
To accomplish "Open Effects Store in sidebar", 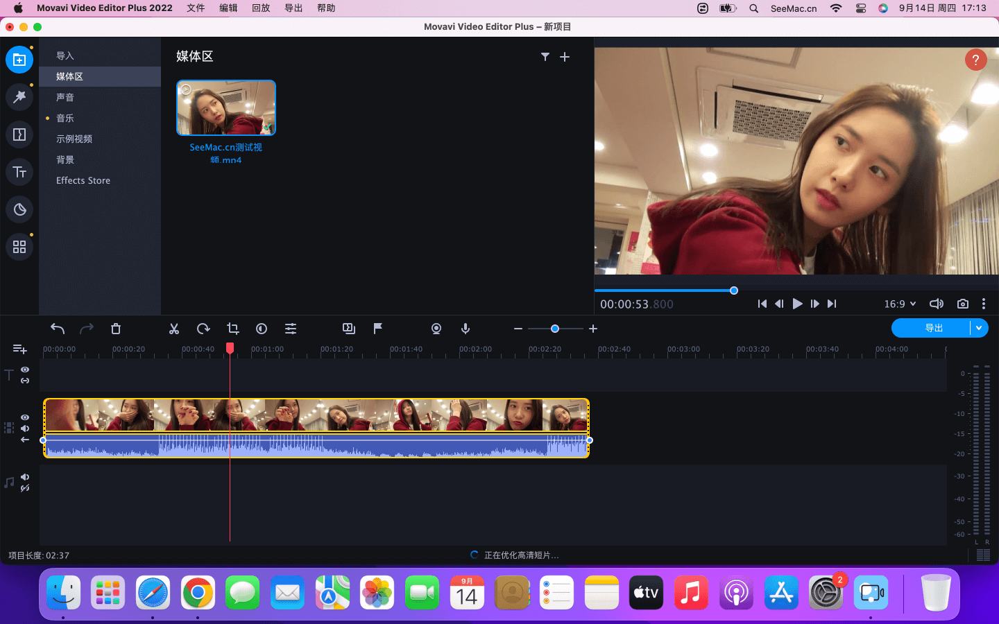I will [83, 180].
